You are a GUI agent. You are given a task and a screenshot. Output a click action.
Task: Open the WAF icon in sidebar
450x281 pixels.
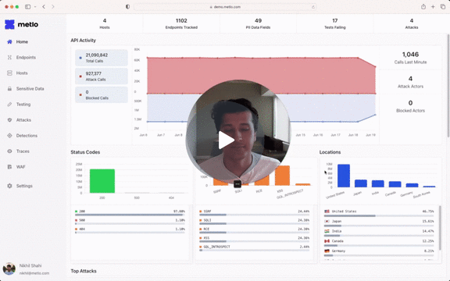[x=9, y=167]
